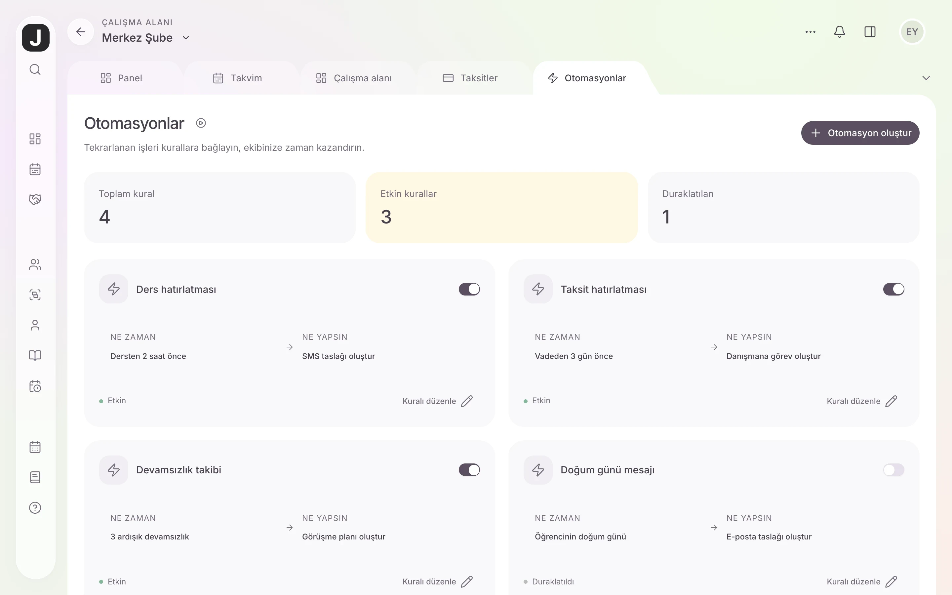The height and width of the screenshot is (595, 952).
Task: Open search from the sidebar magnifier icon
Action: coord(35,70)
